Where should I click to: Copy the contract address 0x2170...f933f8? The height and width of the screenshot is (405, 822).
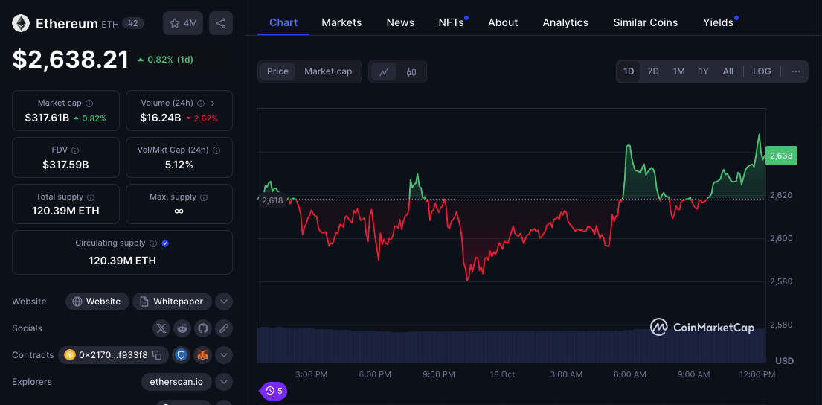(157, 355)
